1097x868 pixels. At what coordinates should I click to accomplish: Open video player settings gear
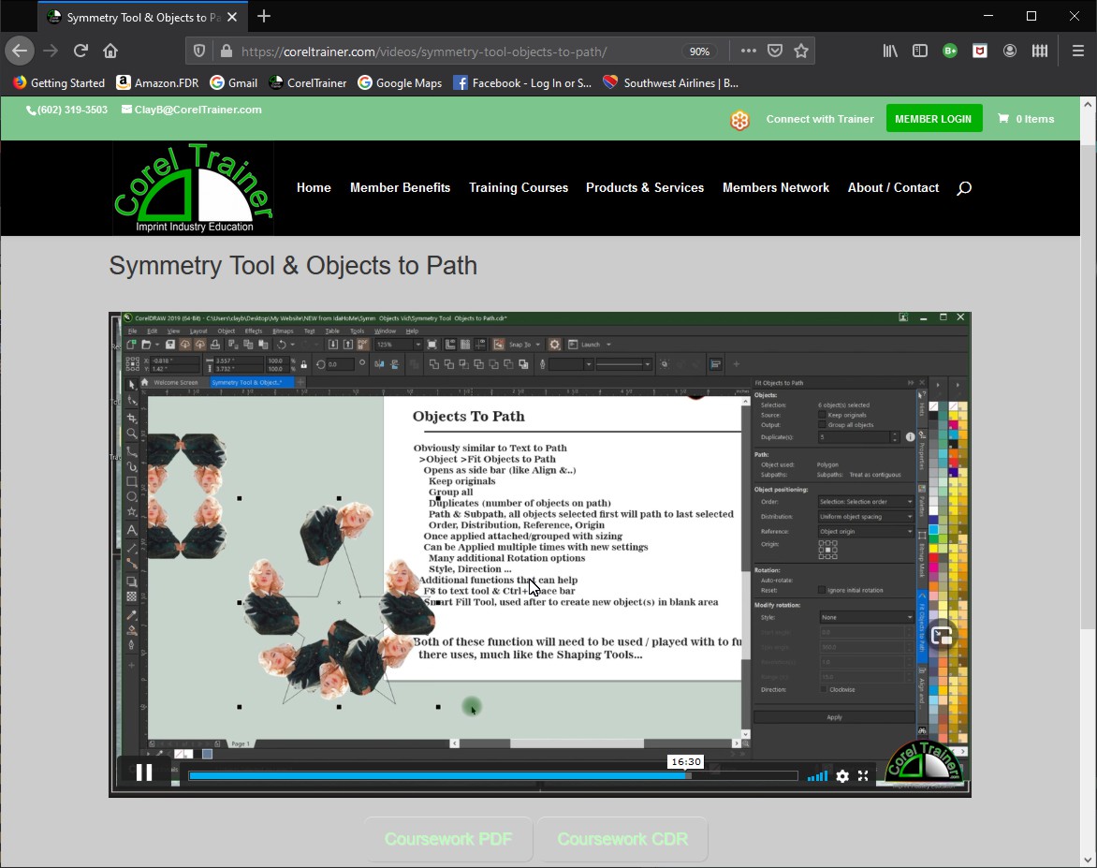pos(842,775)
